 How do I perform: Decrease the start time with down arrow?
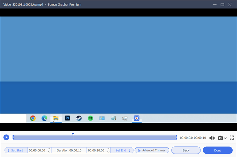tap(49, 152)
